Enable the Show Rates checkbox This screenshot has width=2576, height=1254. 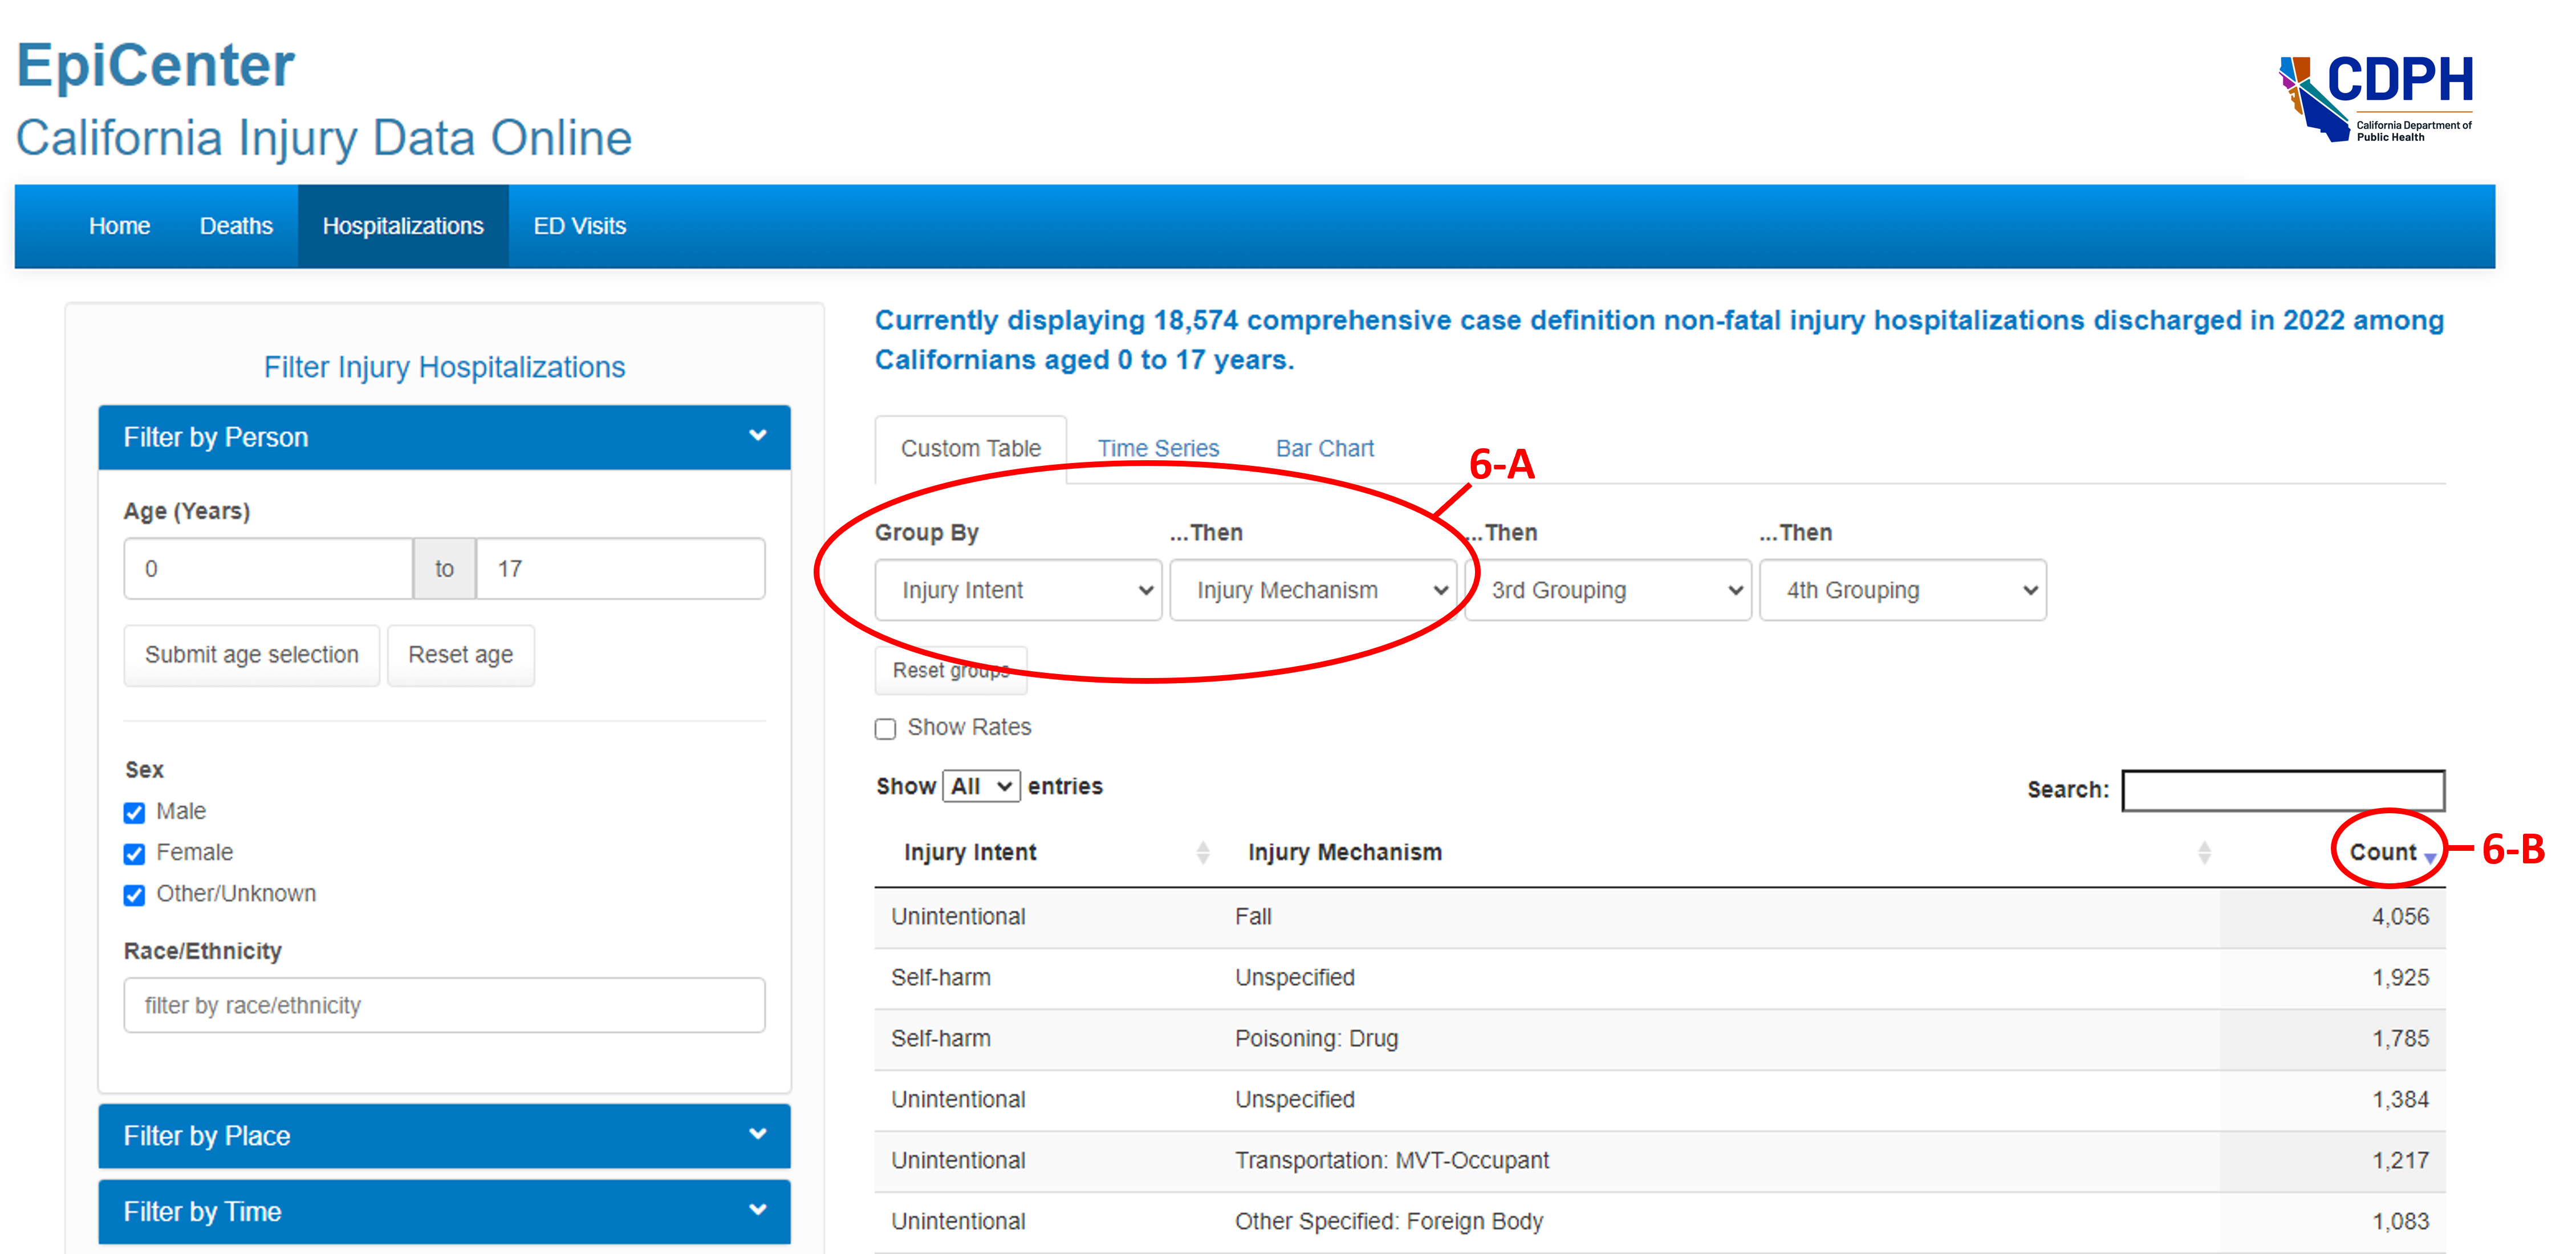coord(885,728)
